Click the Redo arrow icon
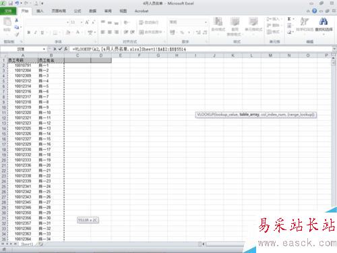This screenshot has height=253, width=337. point(26,3)
